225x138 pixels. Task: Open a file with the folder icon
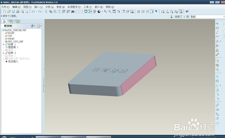click(x=9, y=12)
